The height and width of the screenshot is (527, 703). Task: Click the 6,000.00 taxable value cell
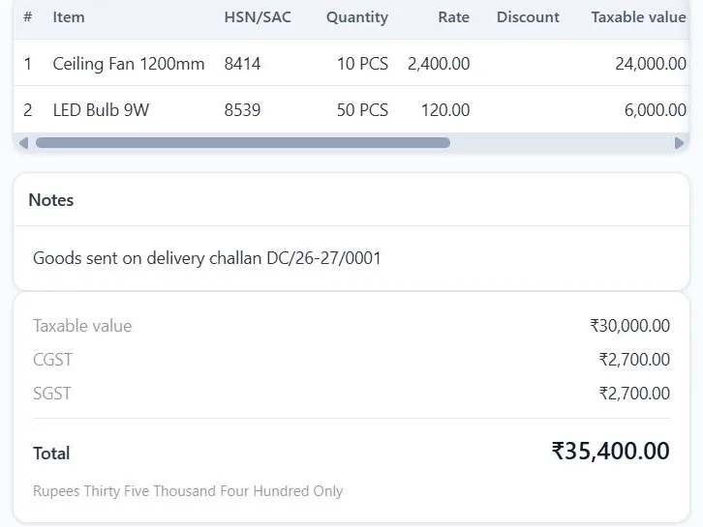tap(655, 109)
